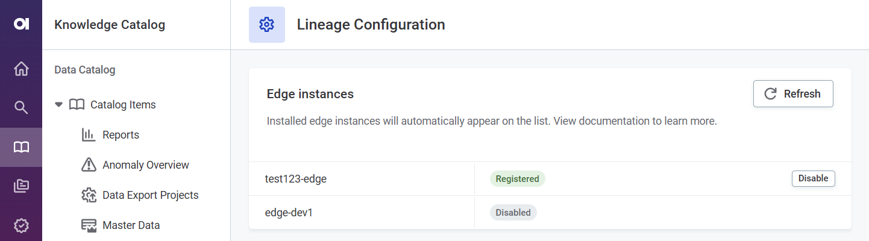Screen dimensions: 869x241
Task: Click the Ataccama logo icon
Action: (21, 24)
